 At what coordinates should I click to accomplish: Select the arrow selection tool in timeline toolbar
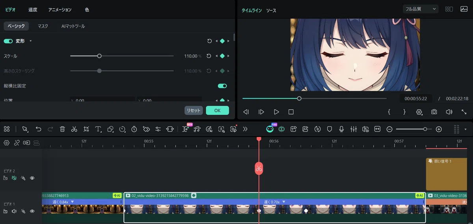[25, 129]
